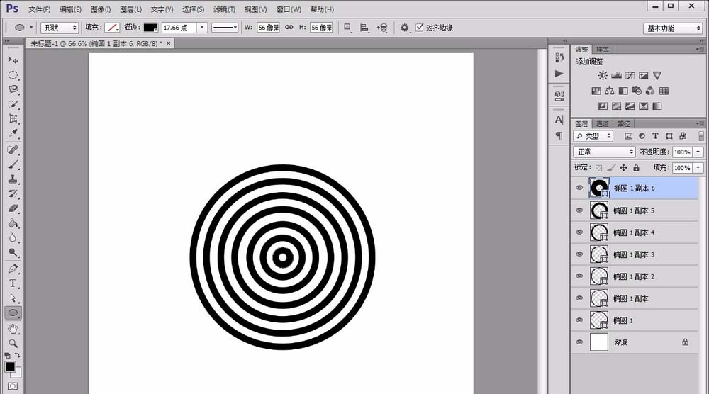Add a Brightness/Contrast adjustment
Screen dimensions: 709x394
point(603,75)
